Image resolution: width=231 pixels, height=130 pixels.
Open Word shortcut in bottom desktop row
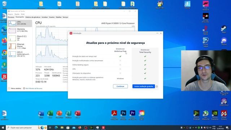41,114
